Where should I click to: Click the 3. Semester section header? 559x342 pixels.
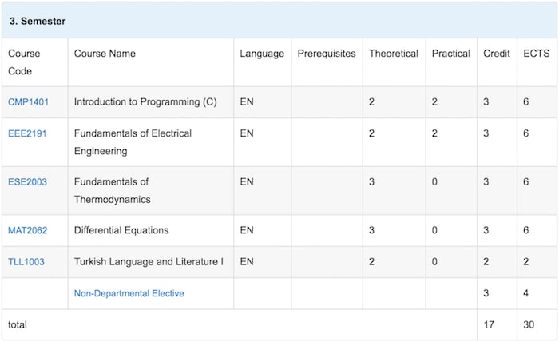38,21
